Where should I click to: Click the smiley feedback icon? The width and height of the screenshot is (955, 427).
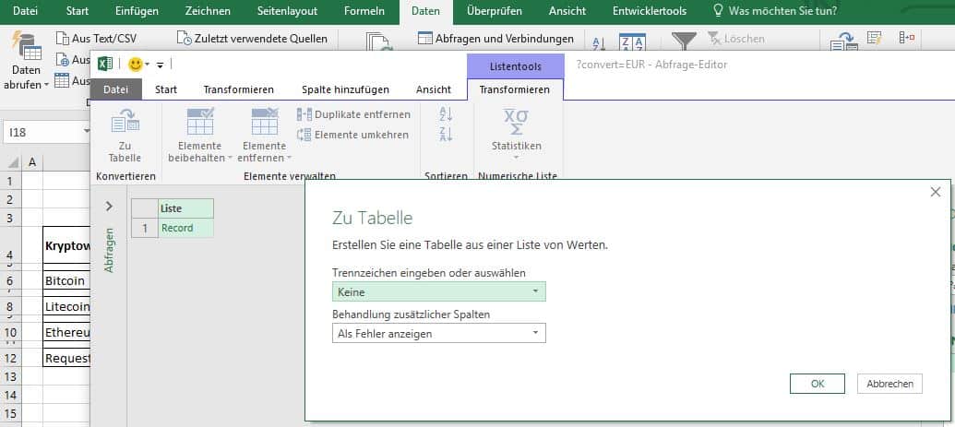coord(135,65)
